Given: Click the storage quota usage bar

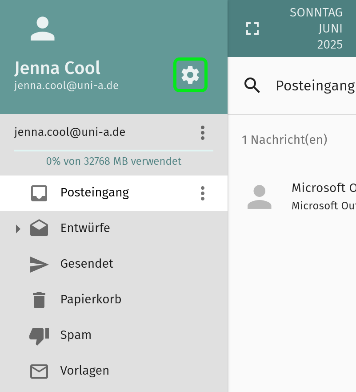Looking at the screenshot, I should (114, 151).
